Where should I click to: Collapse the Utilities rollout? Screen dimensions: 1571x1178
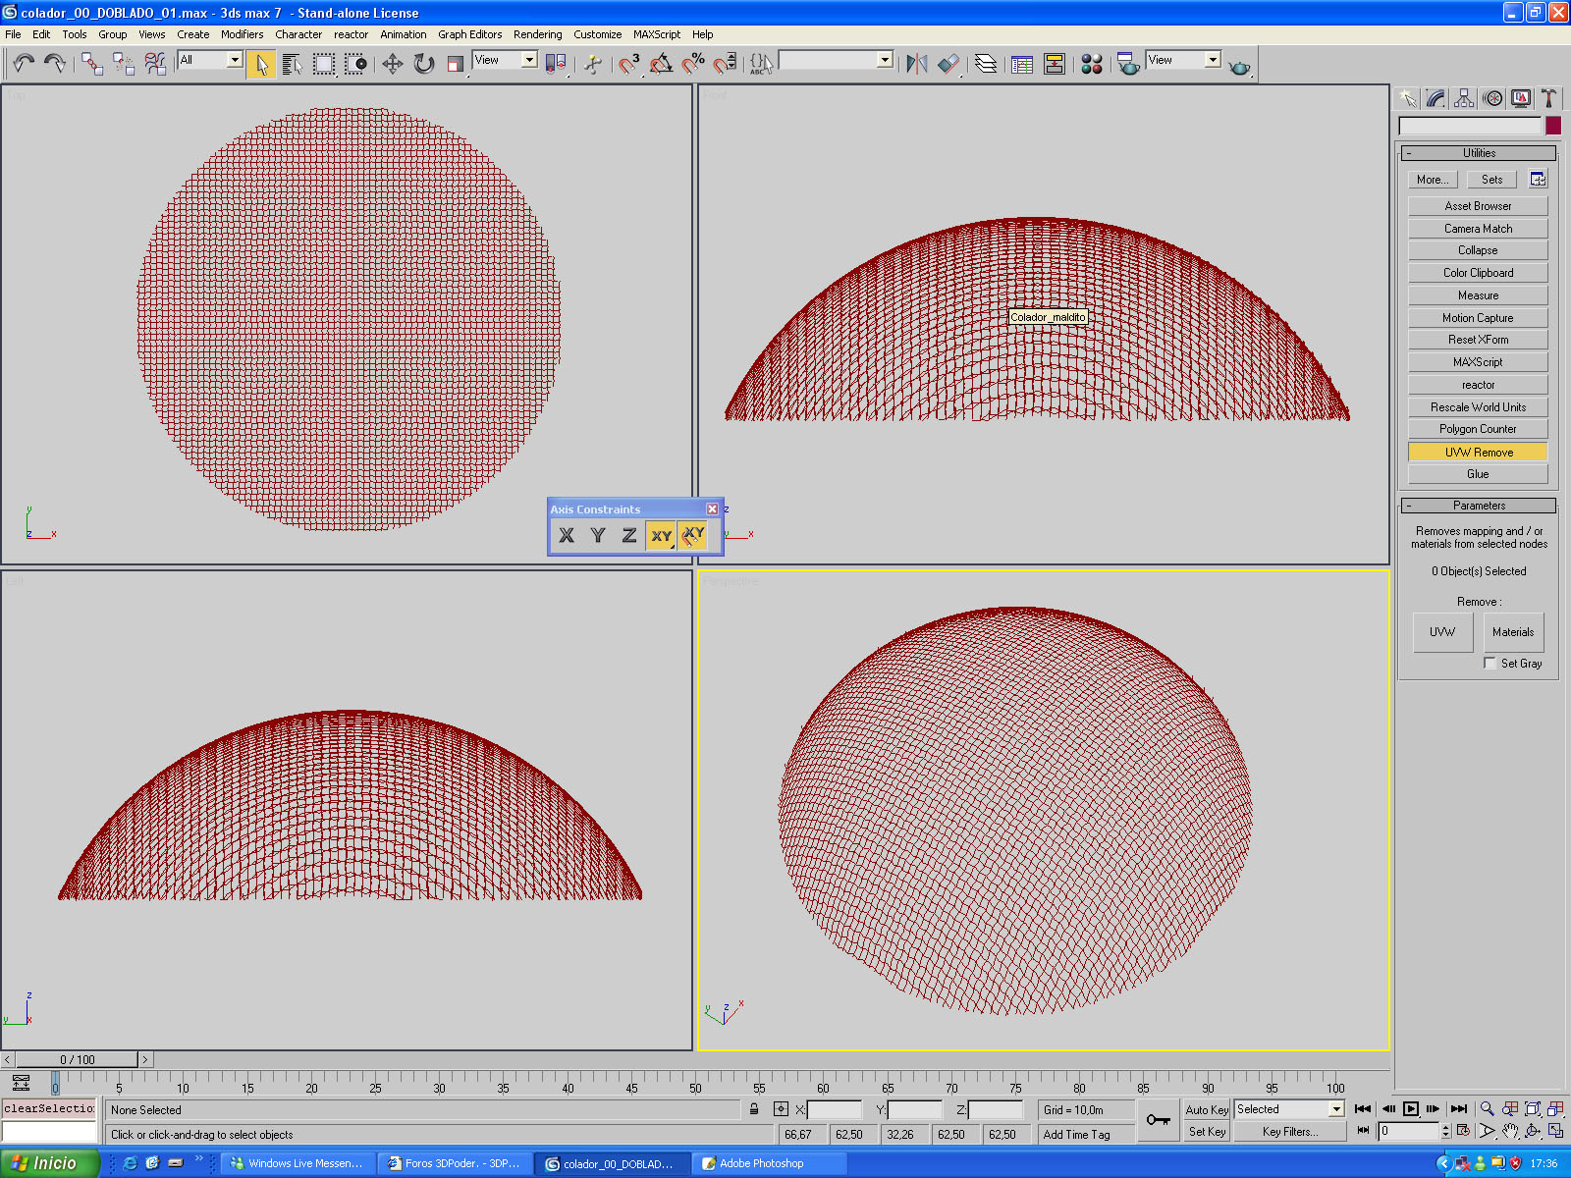coord(1479,153)
